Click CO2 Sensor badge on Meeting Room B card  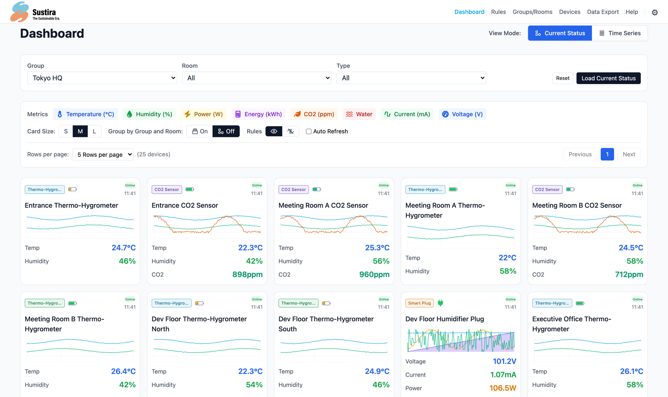[x=547, y=189]
